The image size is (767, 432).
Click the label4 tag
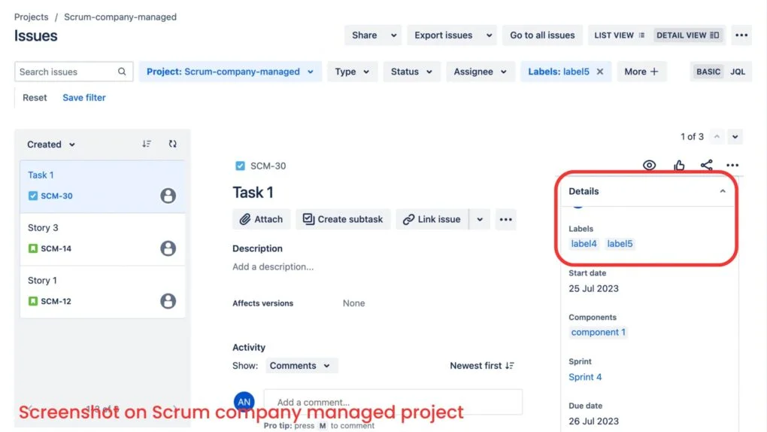[x=584, y=244]
